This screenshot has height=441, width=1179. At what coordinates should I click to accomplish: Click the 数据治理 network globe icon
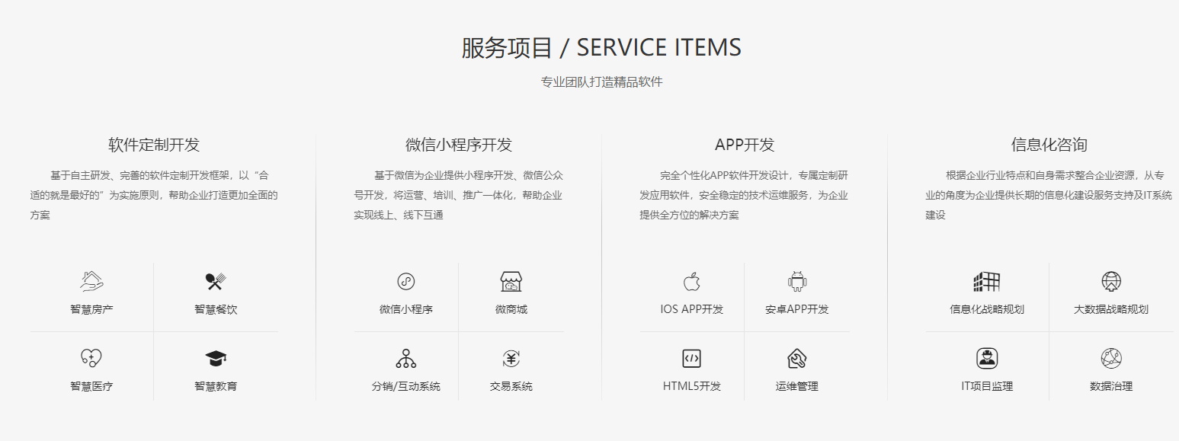(1112, 358)
